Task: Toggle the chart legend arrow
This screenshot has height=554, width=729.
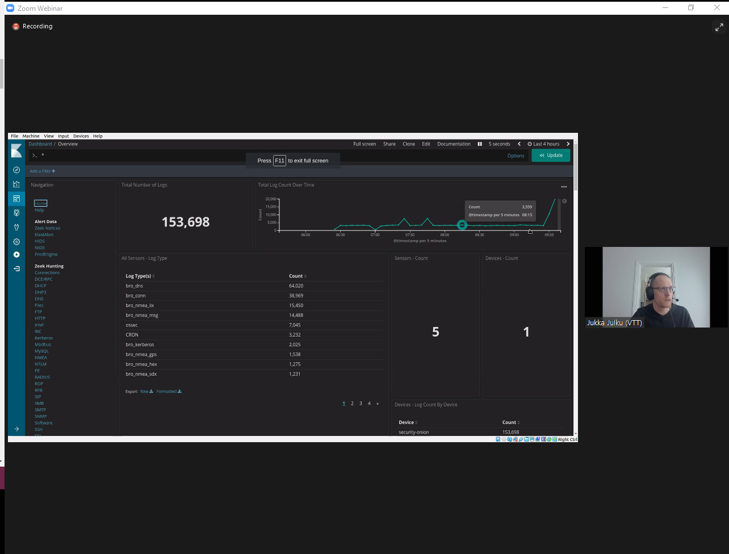Action: pyautogui.click(x=564, y=201)
